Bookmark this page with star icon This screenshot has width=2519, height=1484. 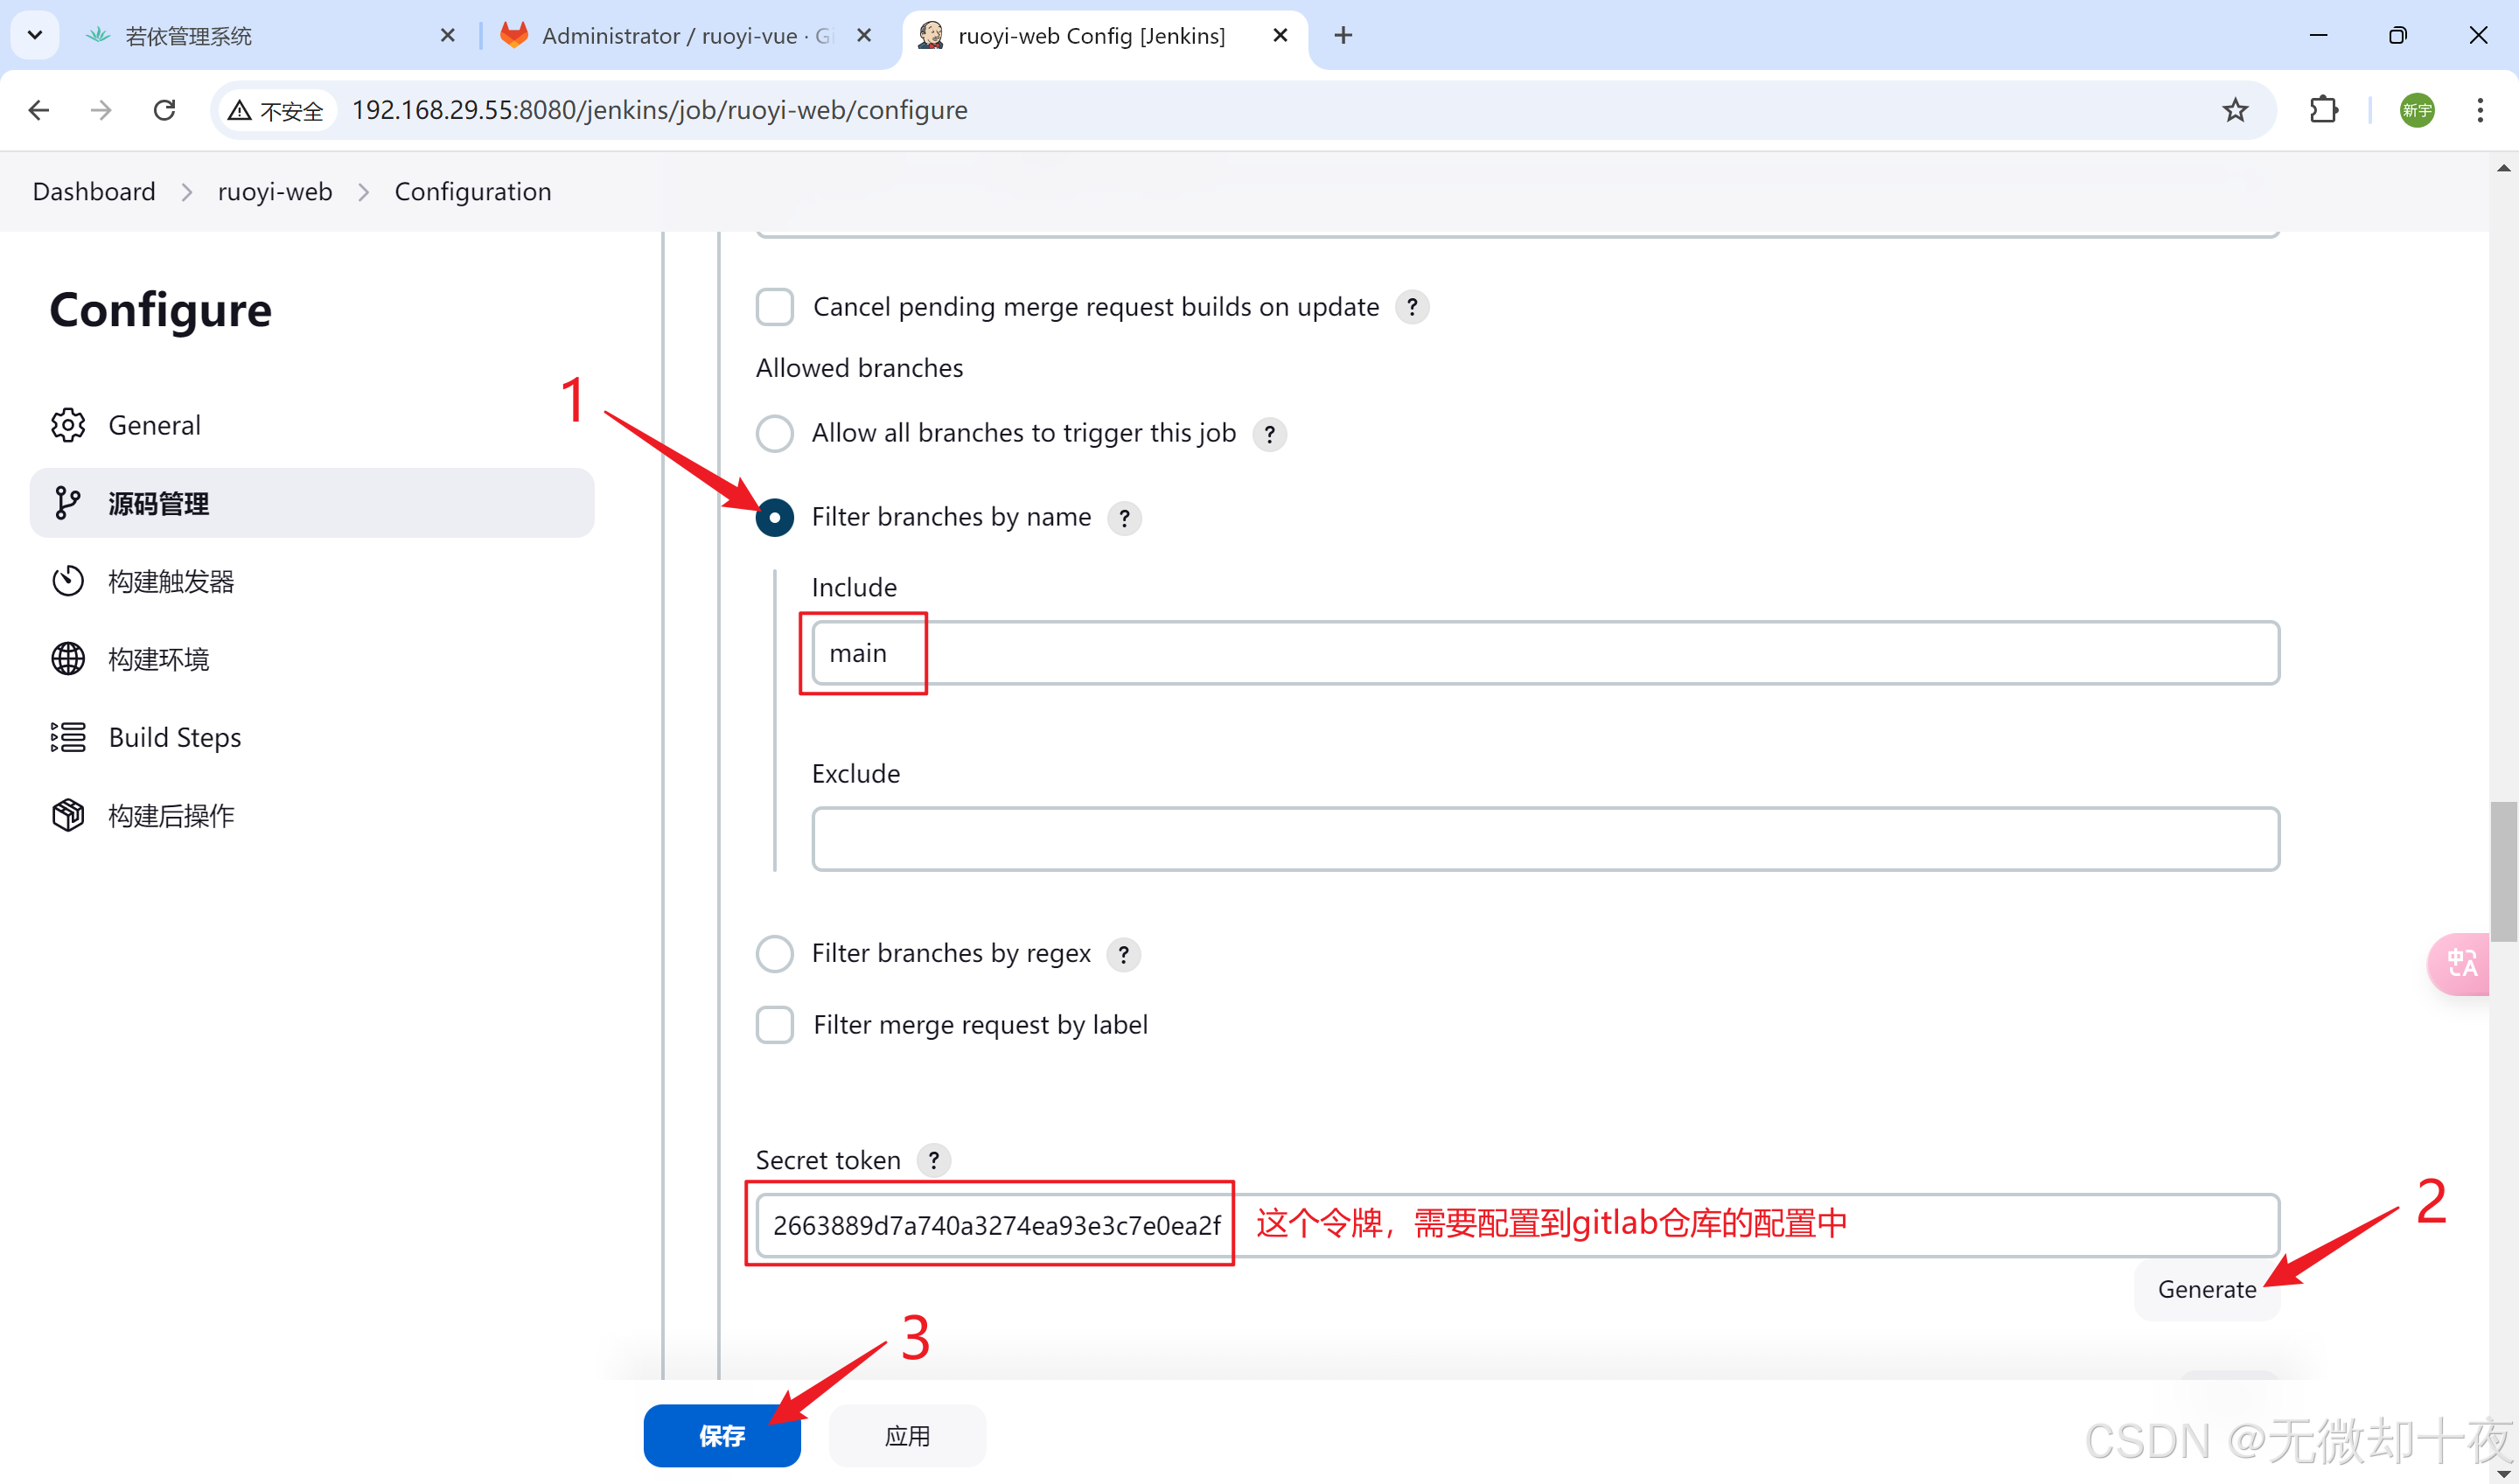pyautogui.click(x=2235, y=110)
